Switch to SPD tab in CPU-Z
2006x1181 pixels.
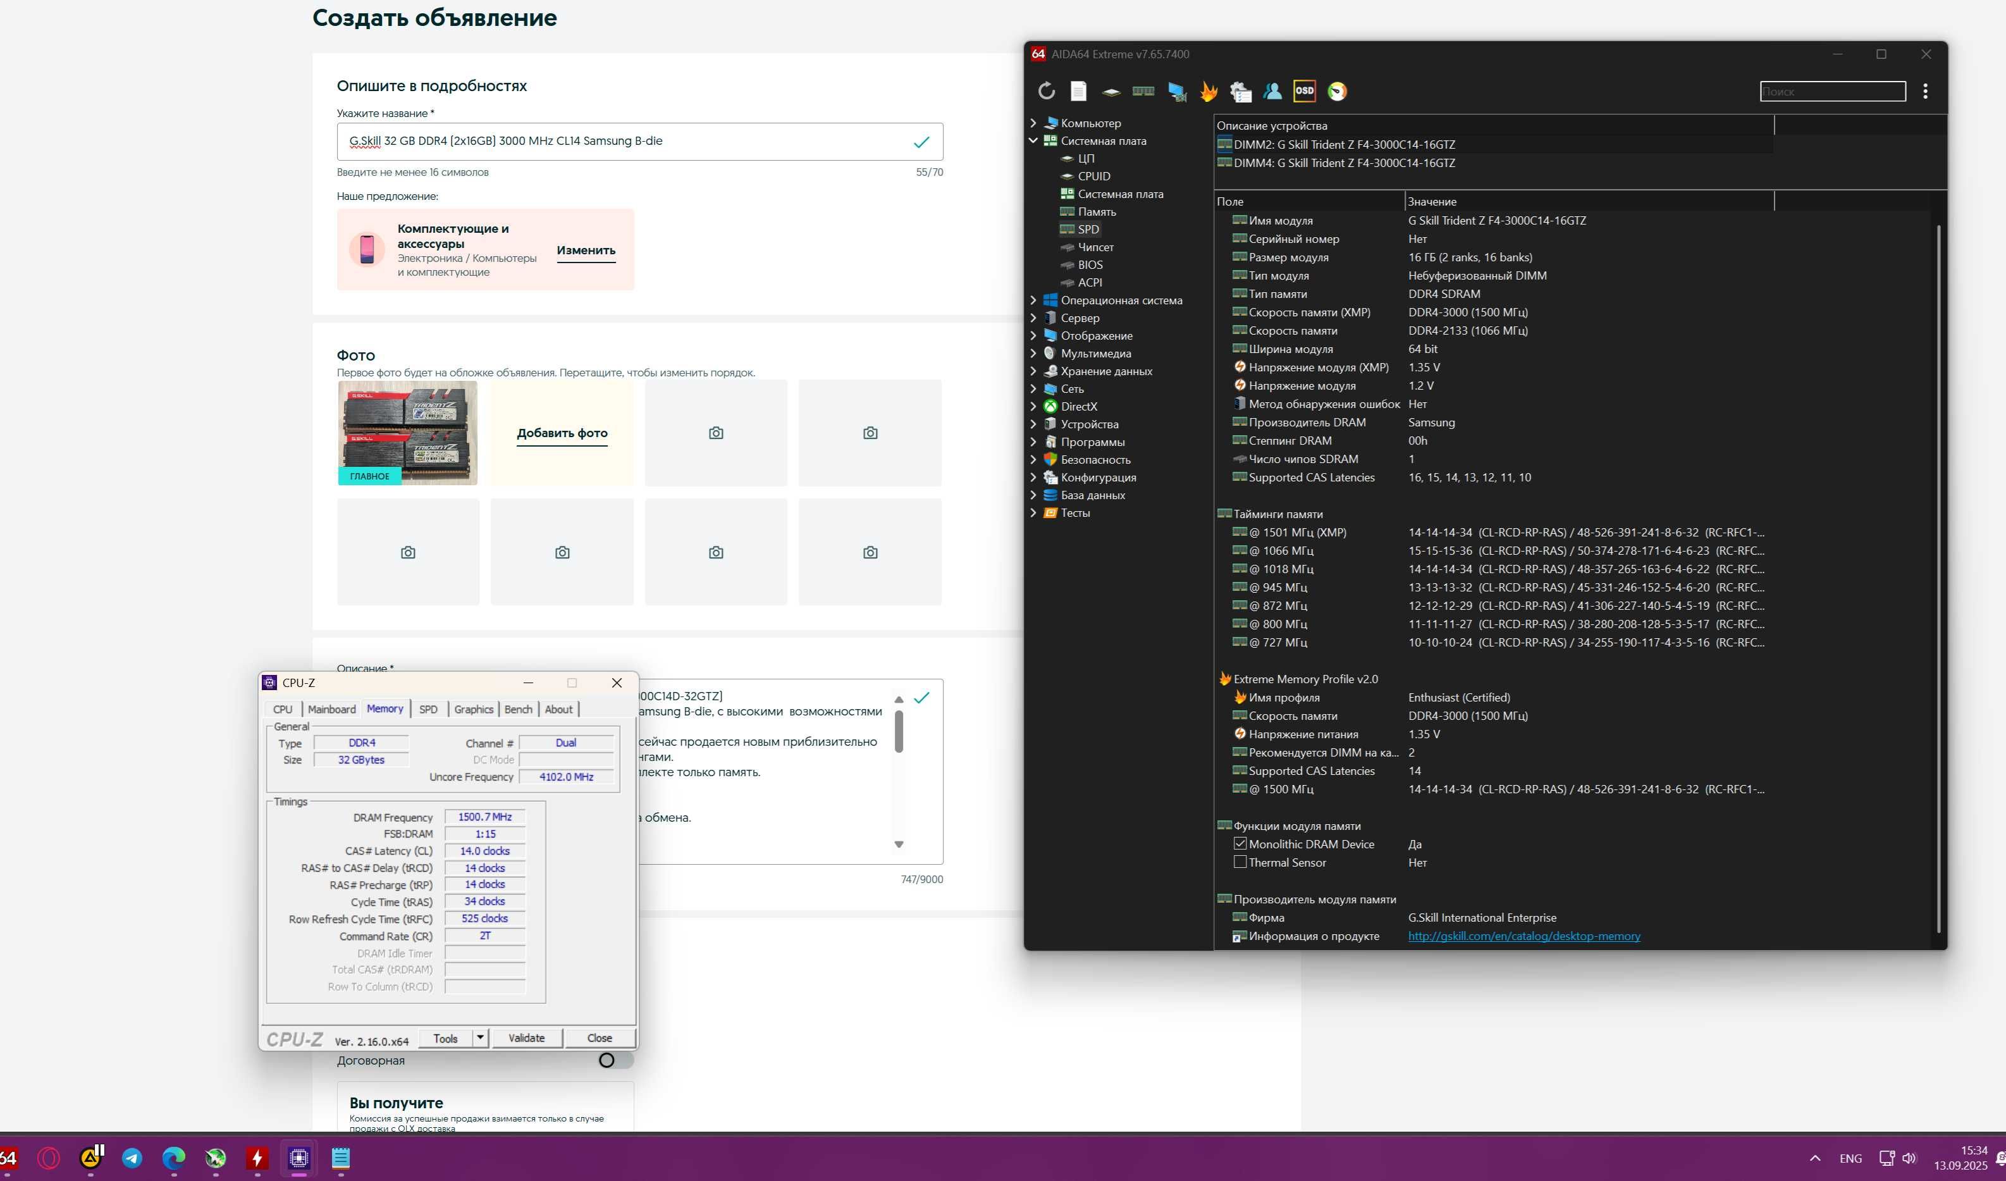[x=428, y=708]
